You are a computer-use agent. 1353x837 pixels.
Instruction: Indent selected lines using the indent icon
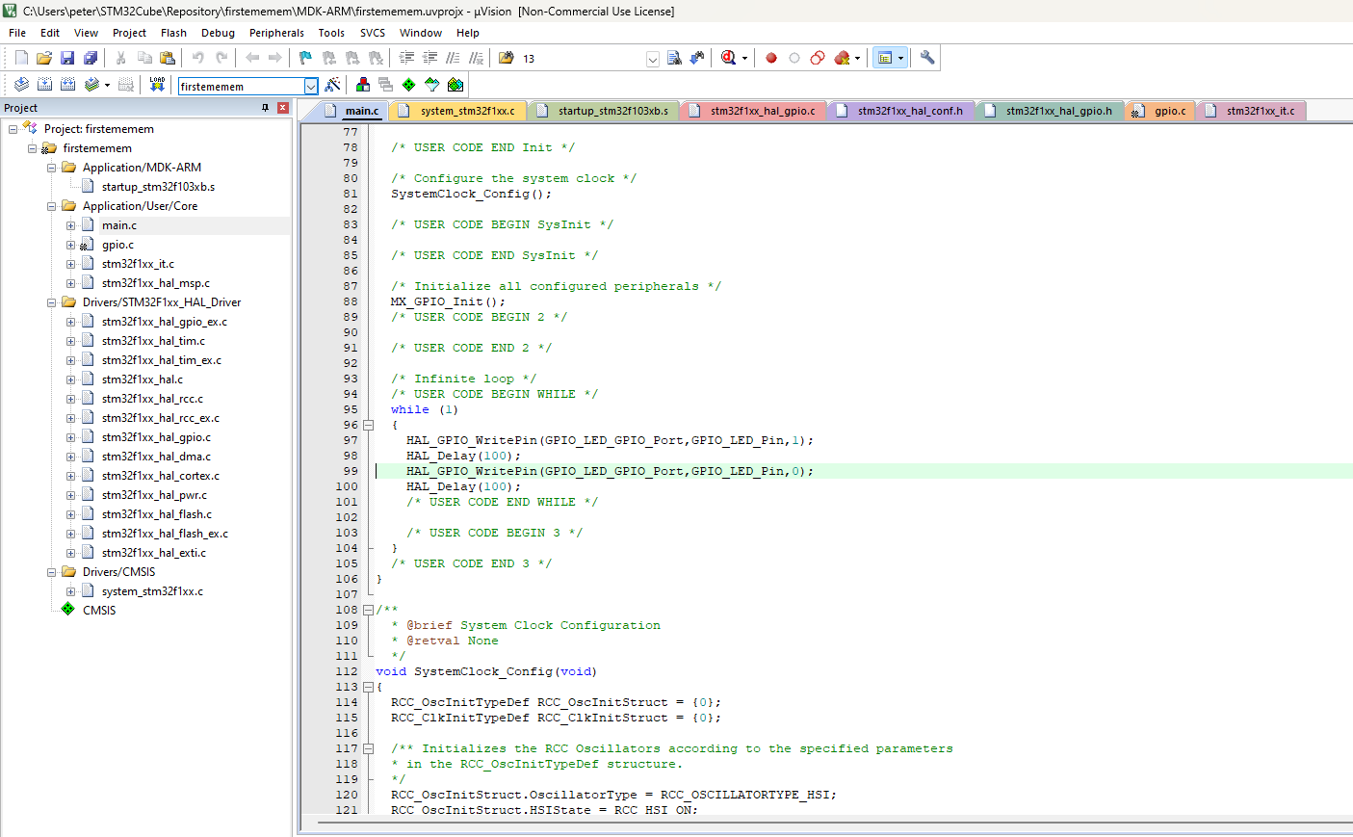tap(406, 58)
